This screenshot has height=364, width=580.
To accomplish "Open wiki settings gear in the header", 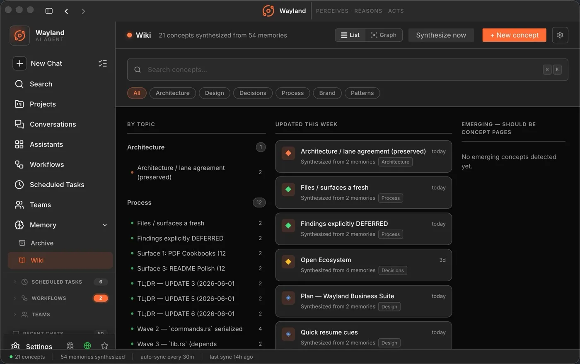I will tap(560, 35).
